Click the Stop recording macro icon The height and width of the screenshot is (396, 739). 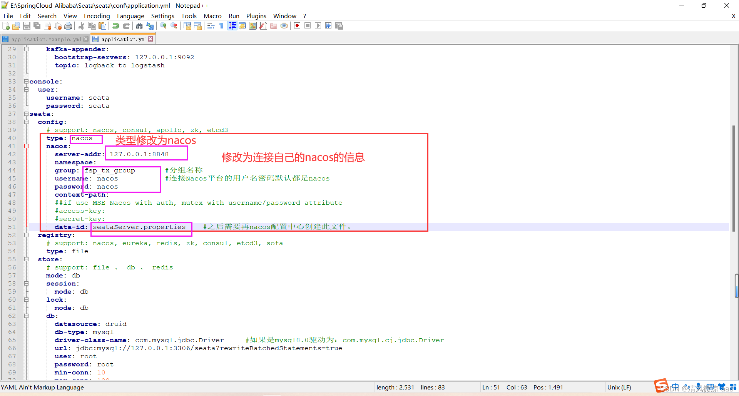pyautogui.click(x=308, y=26)
